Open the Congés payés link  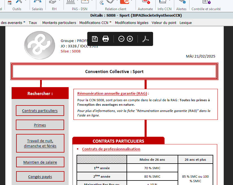tap(40, 177)
